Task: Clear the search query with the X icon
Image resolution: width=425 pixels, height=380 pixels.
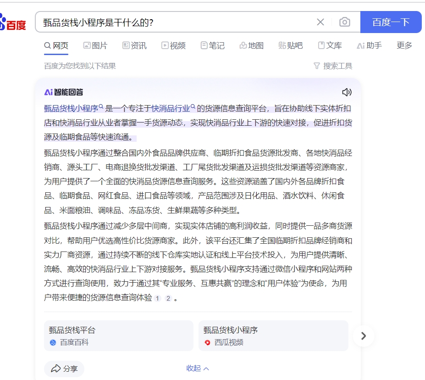Action: pos(320,22)
